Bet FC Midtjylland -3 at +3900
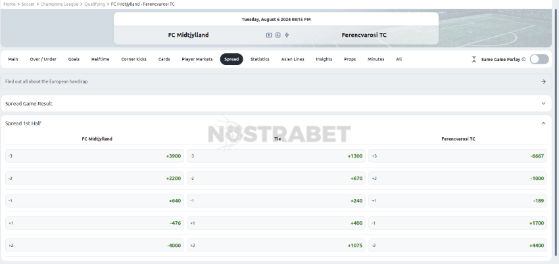 (95, 156)
